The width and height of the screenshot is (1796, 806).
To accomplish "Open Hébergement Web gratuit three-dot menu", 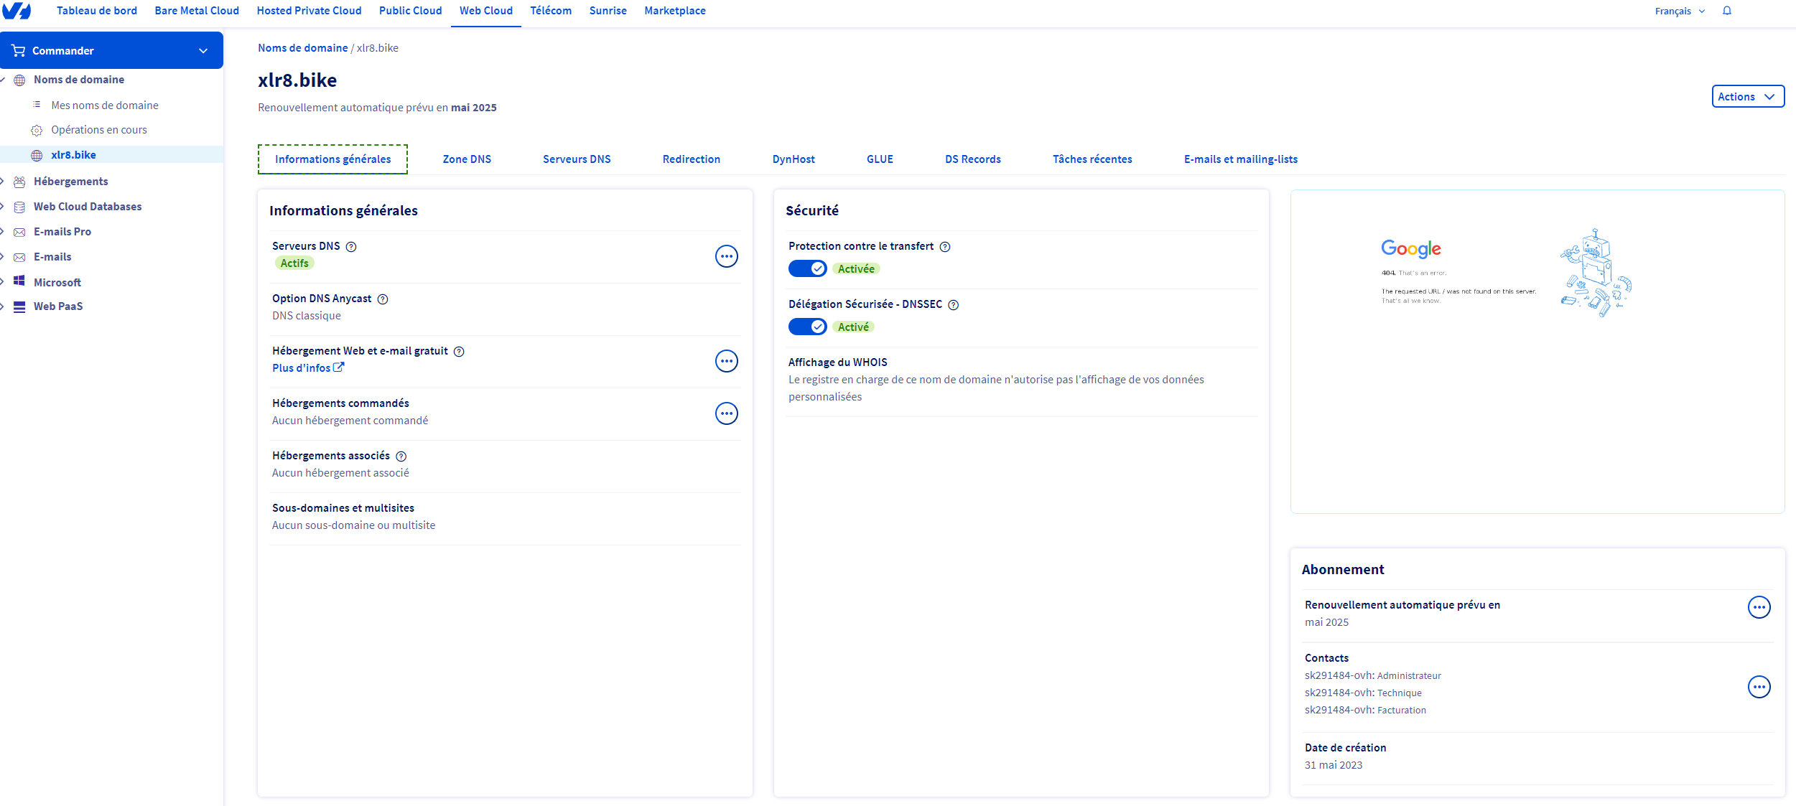I will pyautogui.click(x=726, y=361).
